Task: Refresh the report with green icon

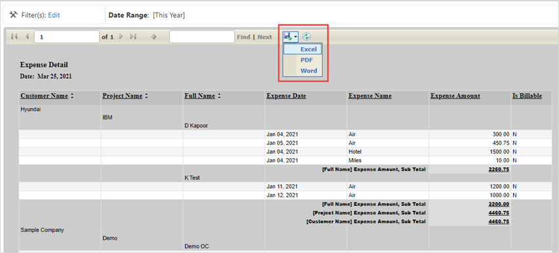Action: [x=306, y=36]
